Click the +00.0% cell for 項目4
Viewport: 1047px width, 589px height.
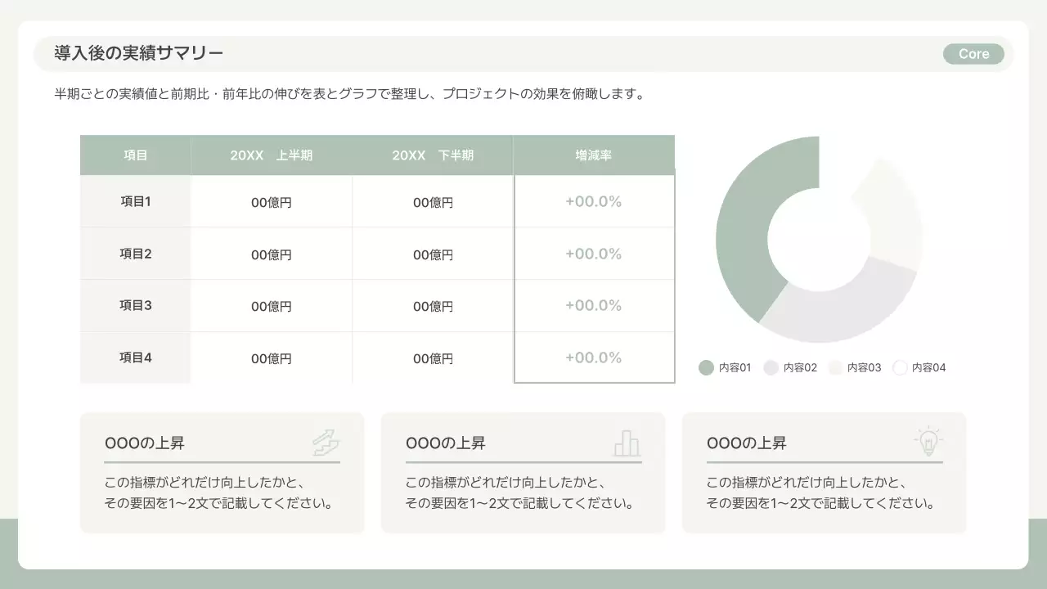(x=594, y=357)
